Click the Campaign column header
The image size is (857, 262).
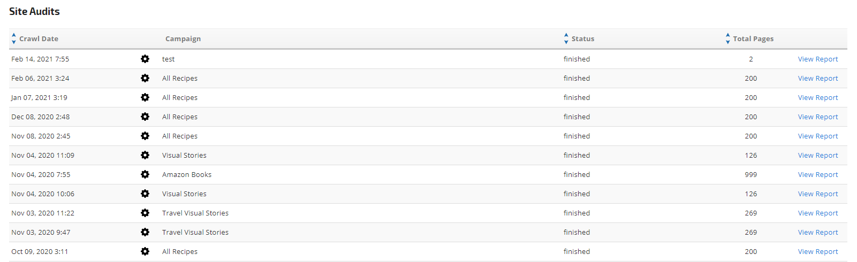pos(183,38)
